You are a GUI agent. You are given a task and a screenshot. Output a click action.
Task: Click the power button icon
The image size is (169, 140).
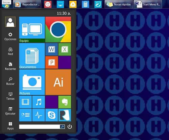70,126
